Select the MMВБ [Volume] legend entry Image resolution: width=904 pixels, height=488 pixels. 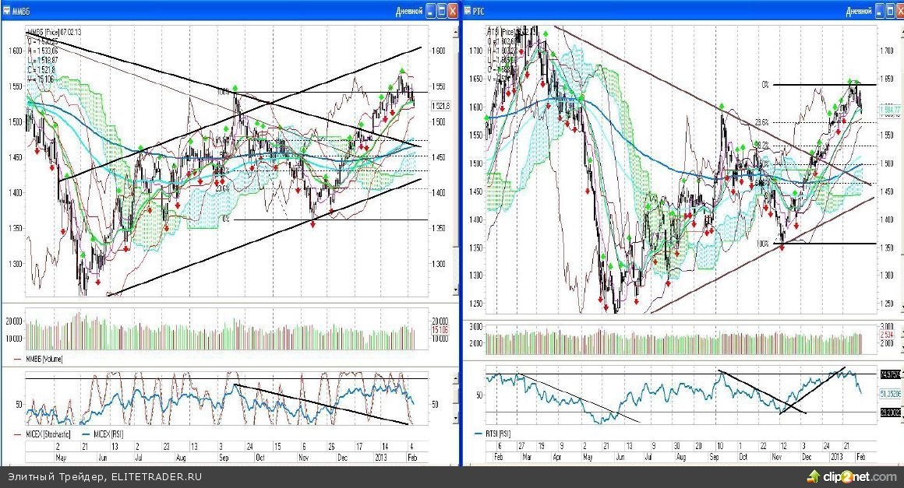coord(45,360)
